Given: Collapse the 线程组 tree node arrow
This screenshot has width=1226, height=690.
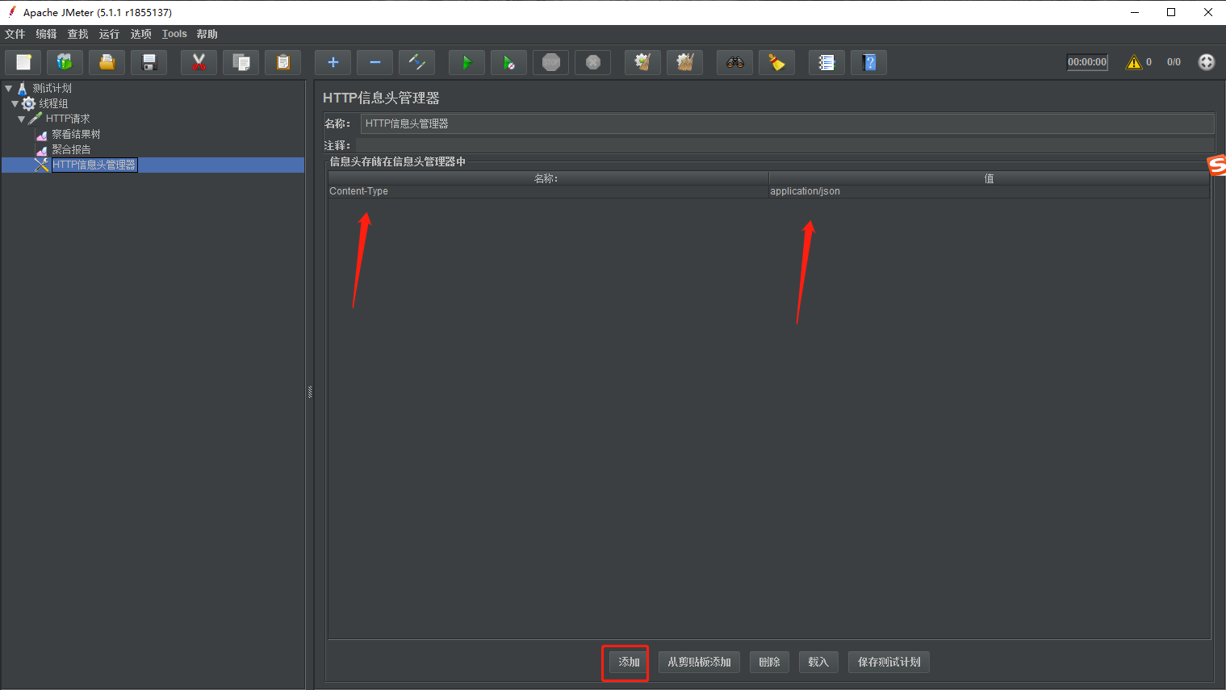Looking at the screenshot, I should pos(15,103).
